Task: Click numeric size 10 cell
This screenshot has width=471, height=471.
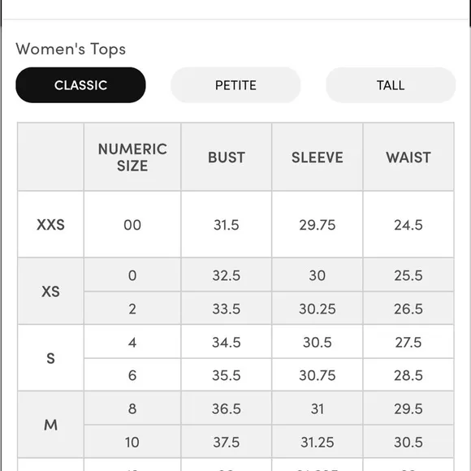Action: [132, 442]
